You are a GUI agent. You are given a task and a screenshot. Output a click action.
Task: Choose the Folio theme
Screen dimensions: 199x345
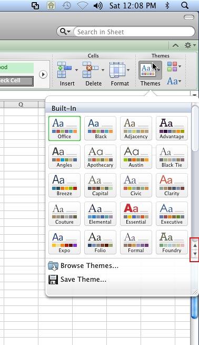click(100, 242)
